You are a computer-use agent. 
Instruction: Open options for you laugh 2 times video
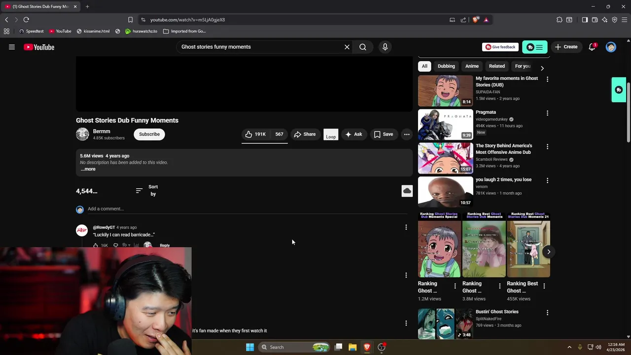(547, 180)
